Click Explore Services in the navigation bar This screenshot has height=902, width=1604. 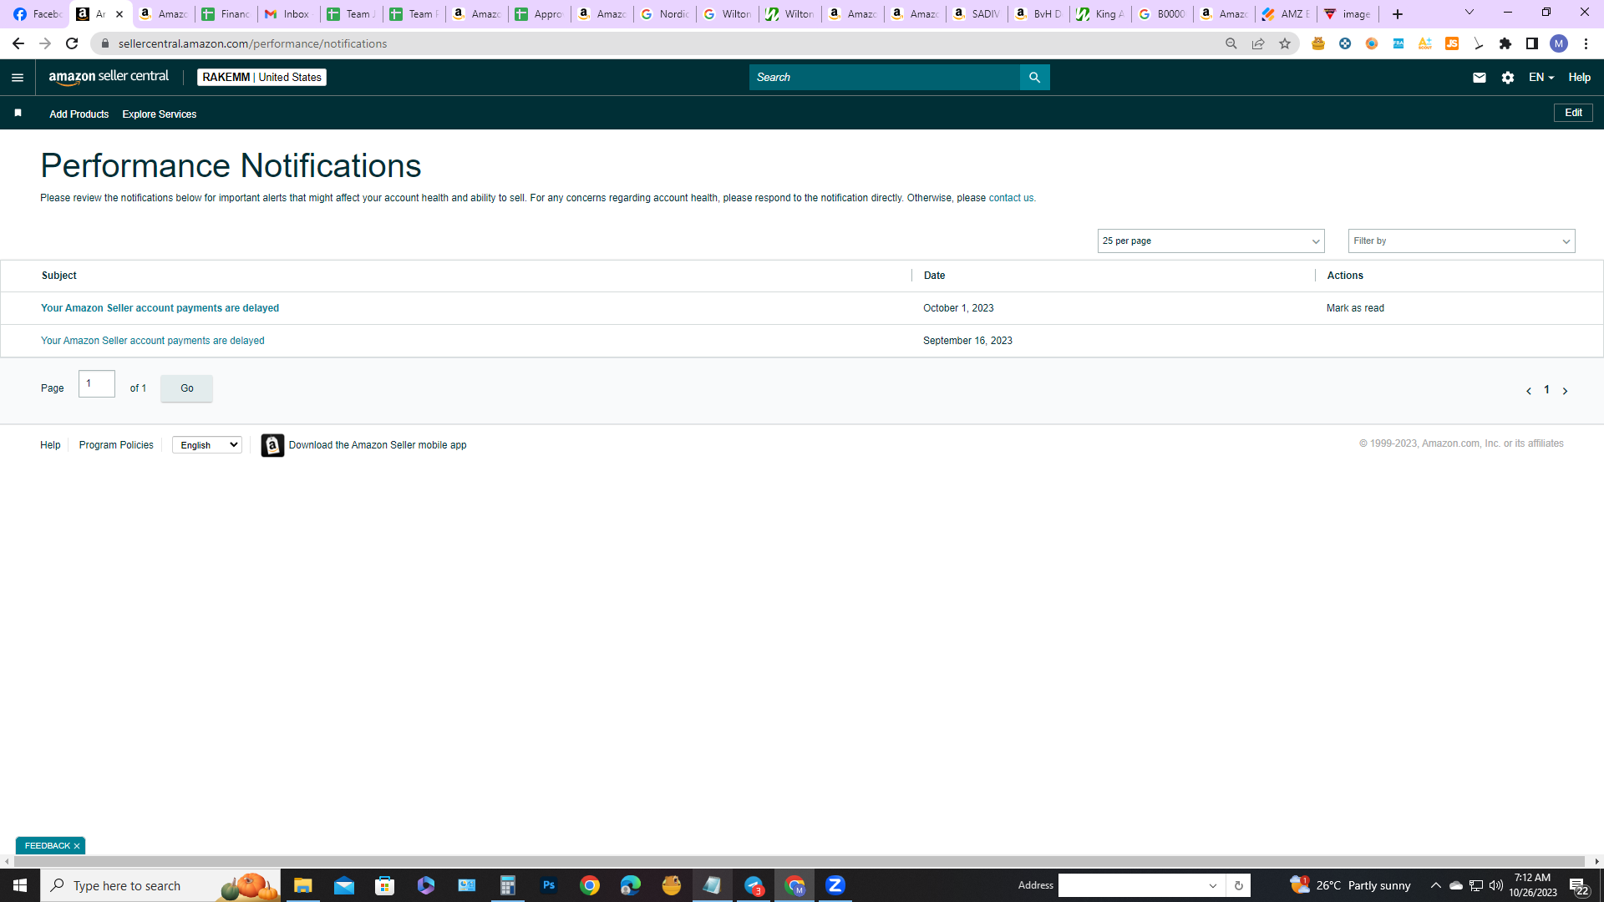pyautogui.click(x=160, y=114)
